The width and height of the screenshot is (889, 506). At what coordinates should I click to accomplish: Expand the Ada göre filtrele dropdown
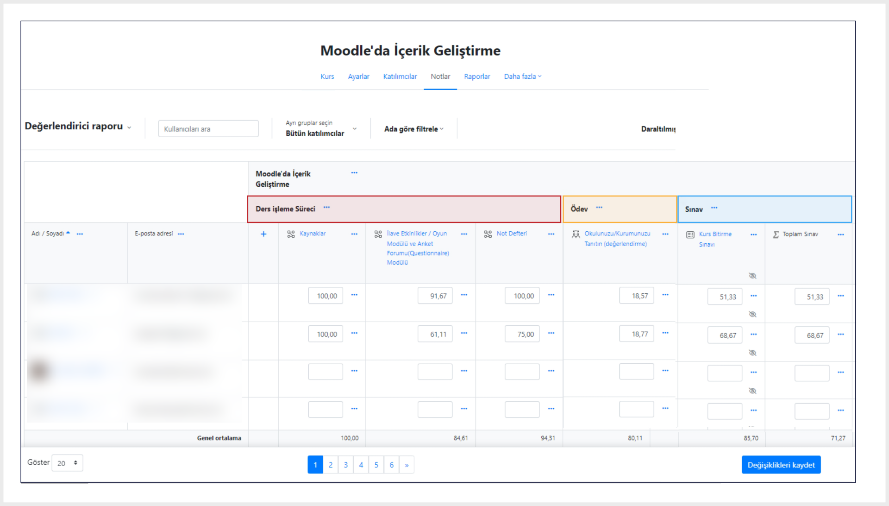[x=413, y=129]
